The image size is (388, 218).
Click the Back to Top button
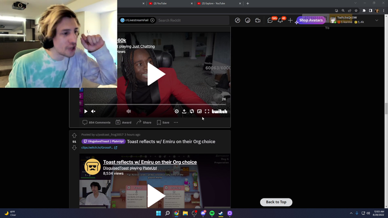(276, 202)
